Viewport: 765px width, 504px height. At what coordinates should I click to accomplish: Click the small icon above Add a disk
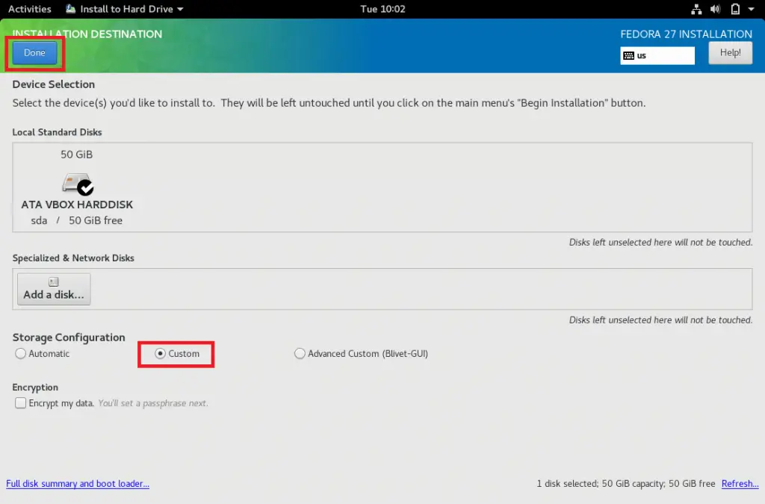(x=54, y=281)
